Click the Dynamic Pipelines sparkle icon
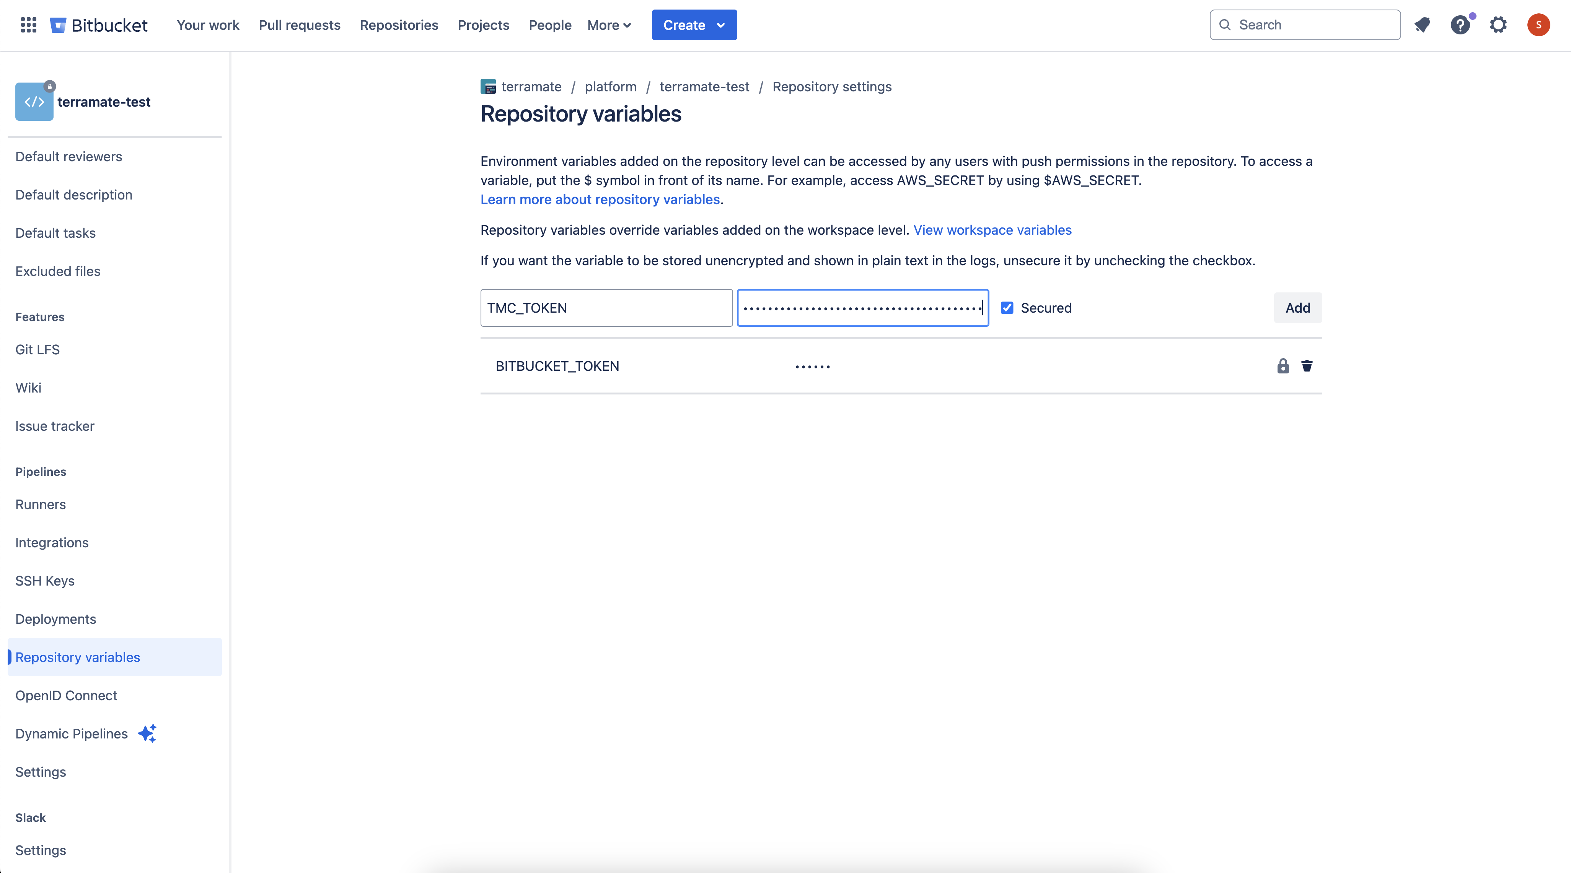This screenshot has height=873, width=1571. pos(148,733)
